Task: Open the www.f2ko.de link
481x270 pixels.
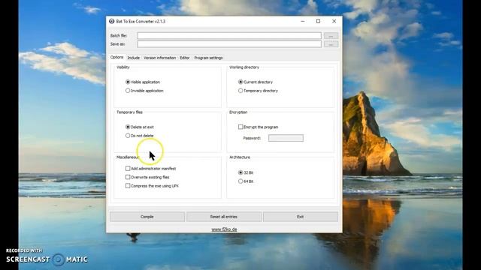Action: pyautogui.click(x=224, y=229)
